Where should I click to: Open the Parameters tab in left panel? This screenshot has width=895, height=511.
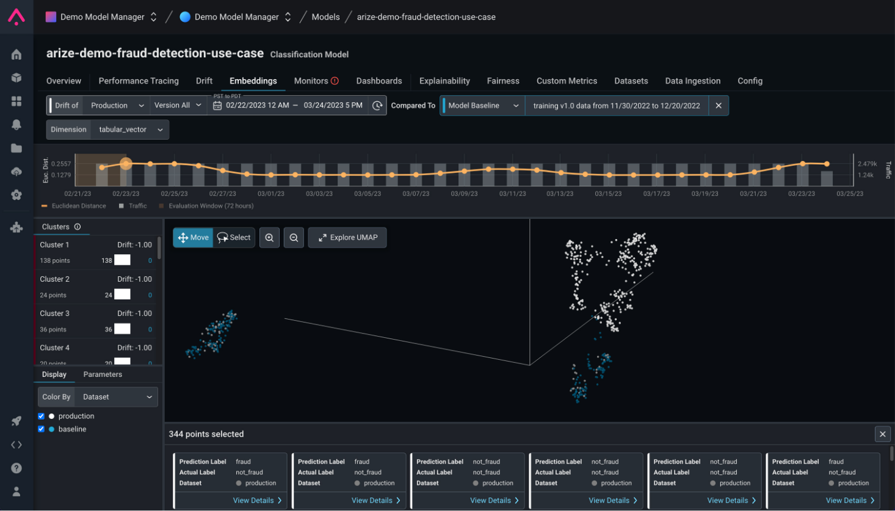103,374
